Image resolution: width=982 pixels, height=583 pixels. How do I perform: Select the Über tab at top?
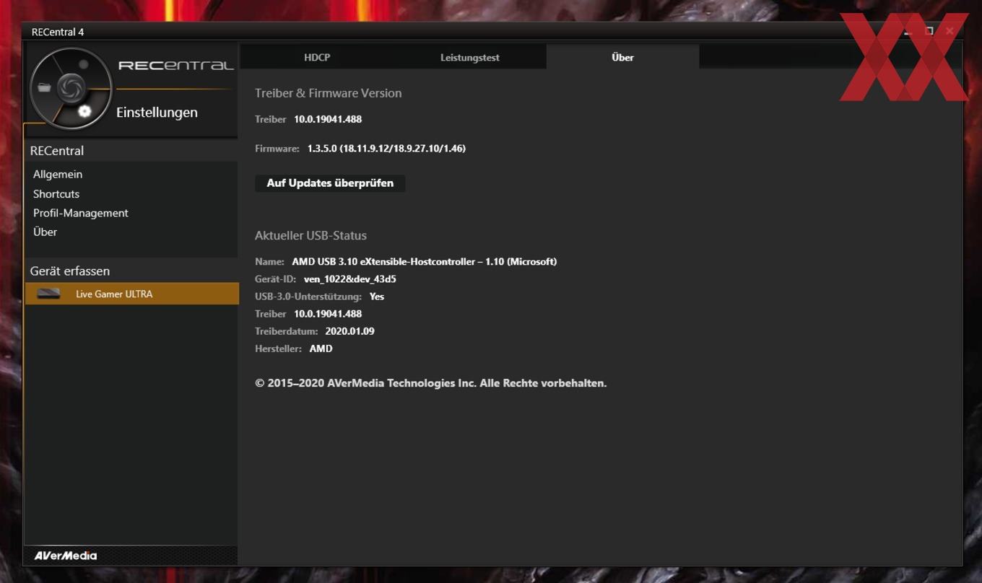tap(622, 57)
